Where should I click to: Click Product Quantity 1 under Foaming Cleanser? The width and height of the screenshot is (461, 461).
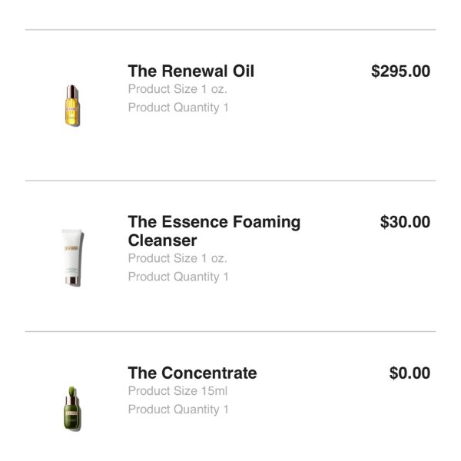click(178, 277)
